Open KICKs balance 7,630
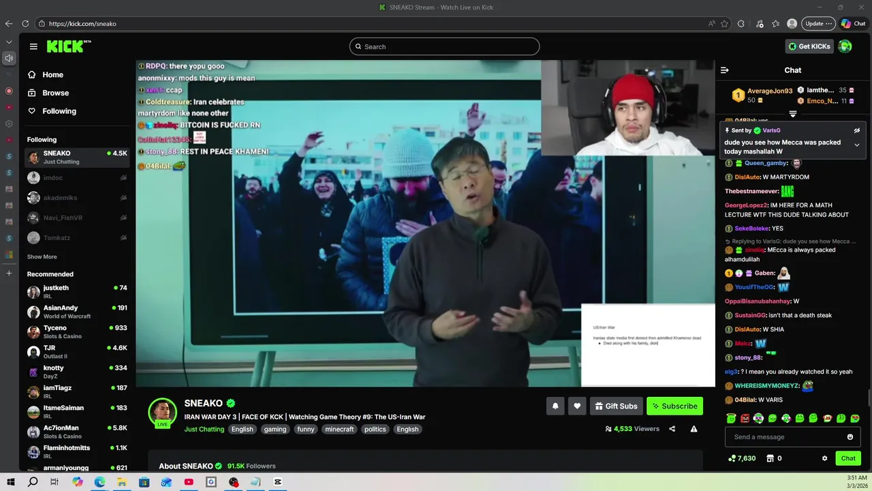The width and height of the screenshot is (872, 491). point(742,458)
